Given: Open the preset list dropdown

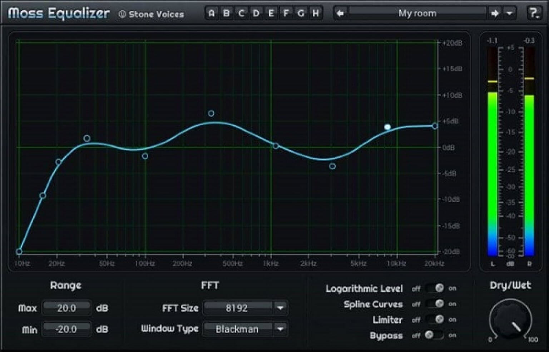Looking at the screenshot, I should point(509,13).
